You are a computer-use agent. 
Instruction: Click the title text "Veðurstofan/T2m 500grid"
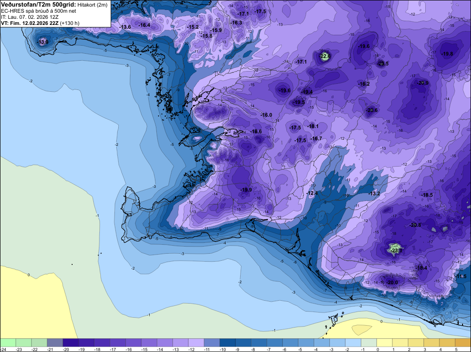pyautogui.click(x=39, y=5)
